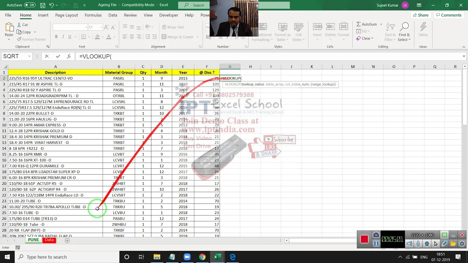Open Clipboard group dialog launcher
The height and width of the screenshot is (263, 468).
48,47
